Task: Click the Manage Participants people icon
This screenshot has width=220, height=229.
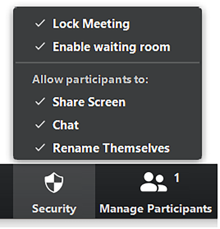Action: (x=153, y=182)
